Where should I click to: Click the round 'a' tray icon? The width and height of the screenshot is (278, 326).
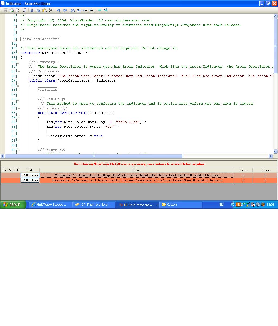(x=258, y=205)
